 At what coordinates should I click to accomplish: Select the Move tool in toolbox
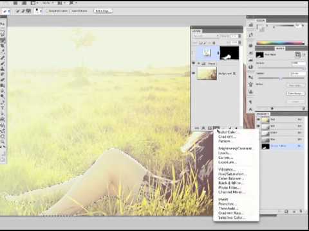pyautogui.click(x=3, y=23)
